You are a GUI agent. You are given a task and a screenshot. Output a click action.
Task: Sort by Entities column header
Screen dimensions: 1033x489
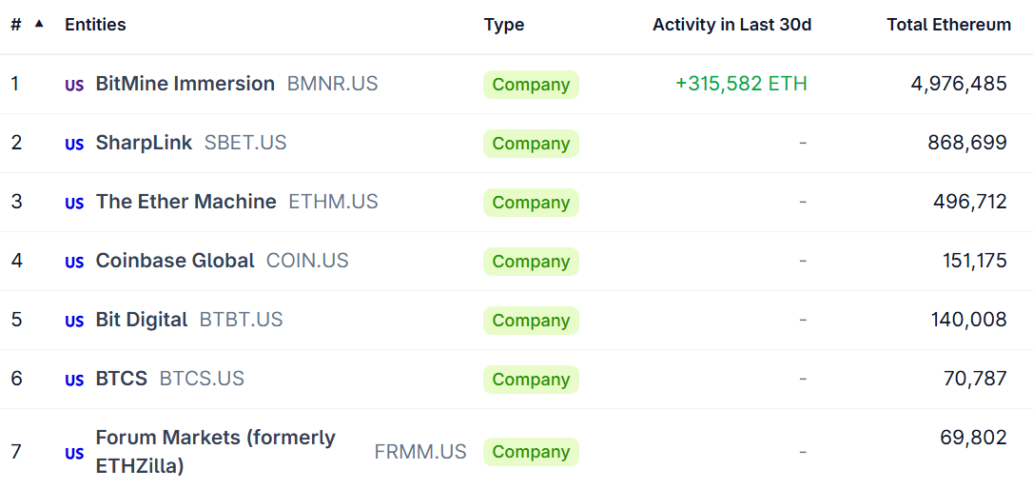(95, 25)
